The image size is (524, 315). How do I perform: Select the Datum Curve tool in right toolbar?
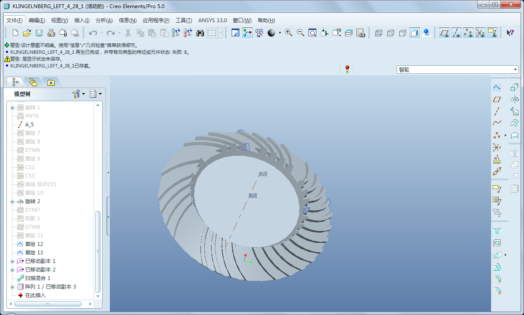pyautogui.click(x=497, y=123)
